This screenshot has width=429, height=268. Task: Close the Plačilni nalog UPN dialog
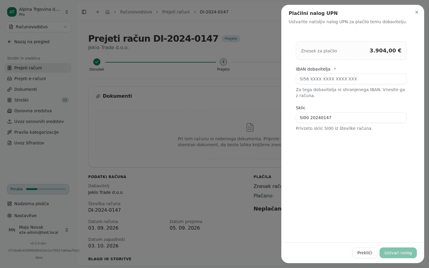[x=417, y=12]
